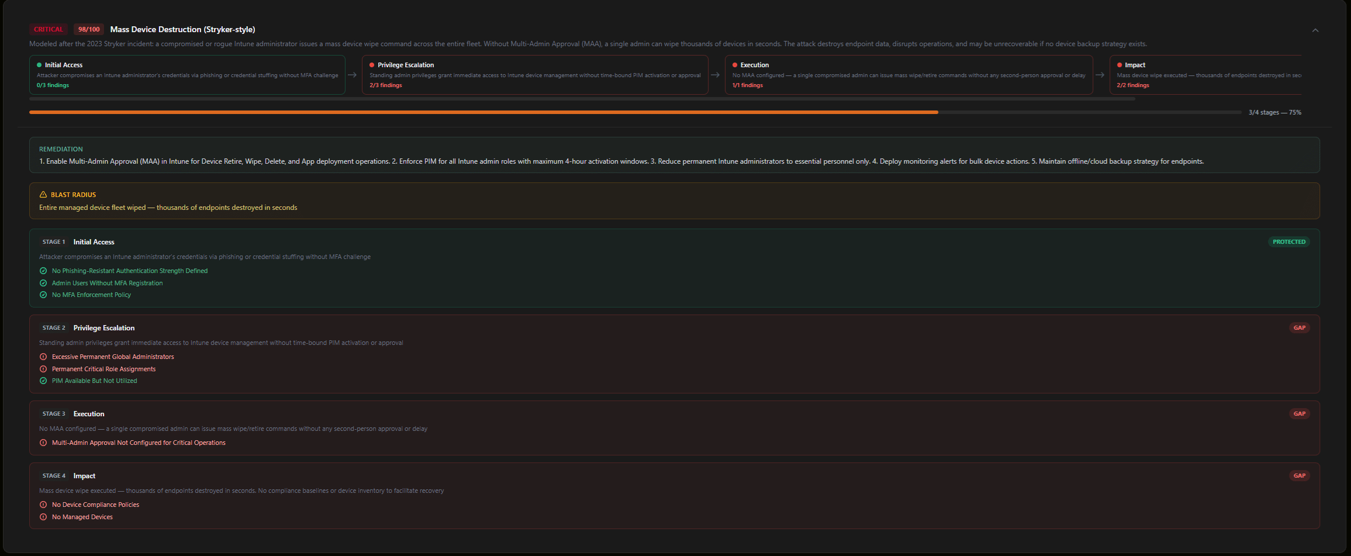
Task: Collapse the Mass Device Destruction scenario chevron
Action: tap(1315, 30)
